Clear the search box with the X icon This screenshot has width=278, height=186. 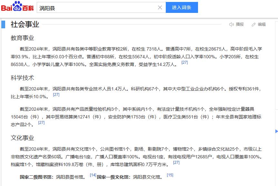[x=160, y=7]
